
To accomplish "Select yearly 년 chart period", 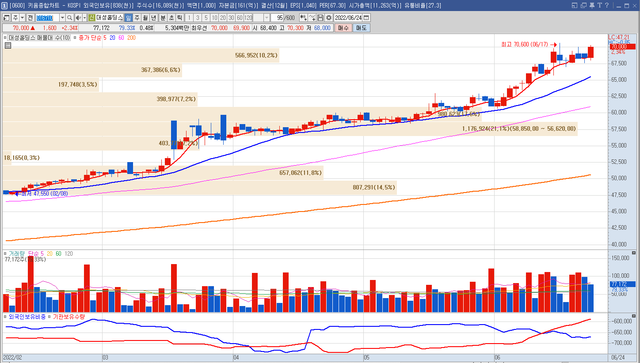I will coord(153,18).
